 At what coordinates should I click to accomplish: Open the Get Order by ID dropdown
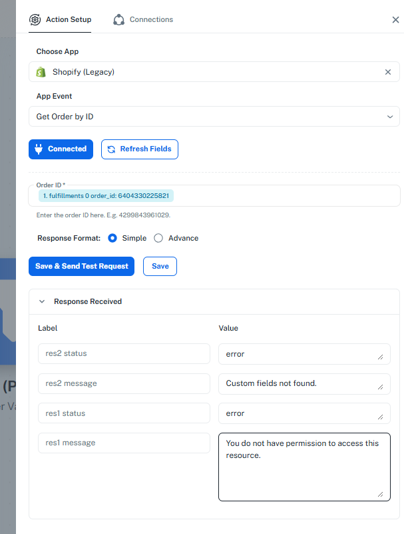coord(214,117)
